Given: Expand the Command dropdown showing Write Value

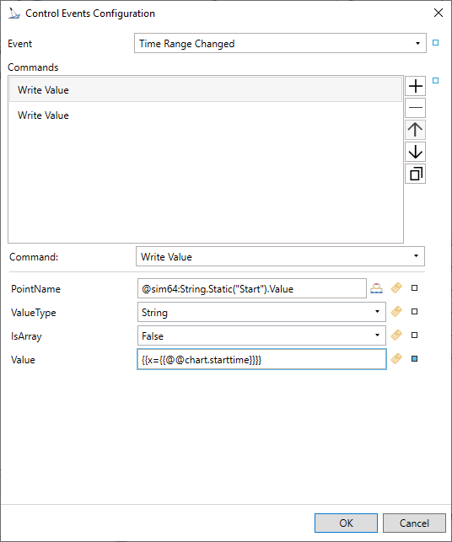Looking at the screenshot, I should click(x=280, y=256).
